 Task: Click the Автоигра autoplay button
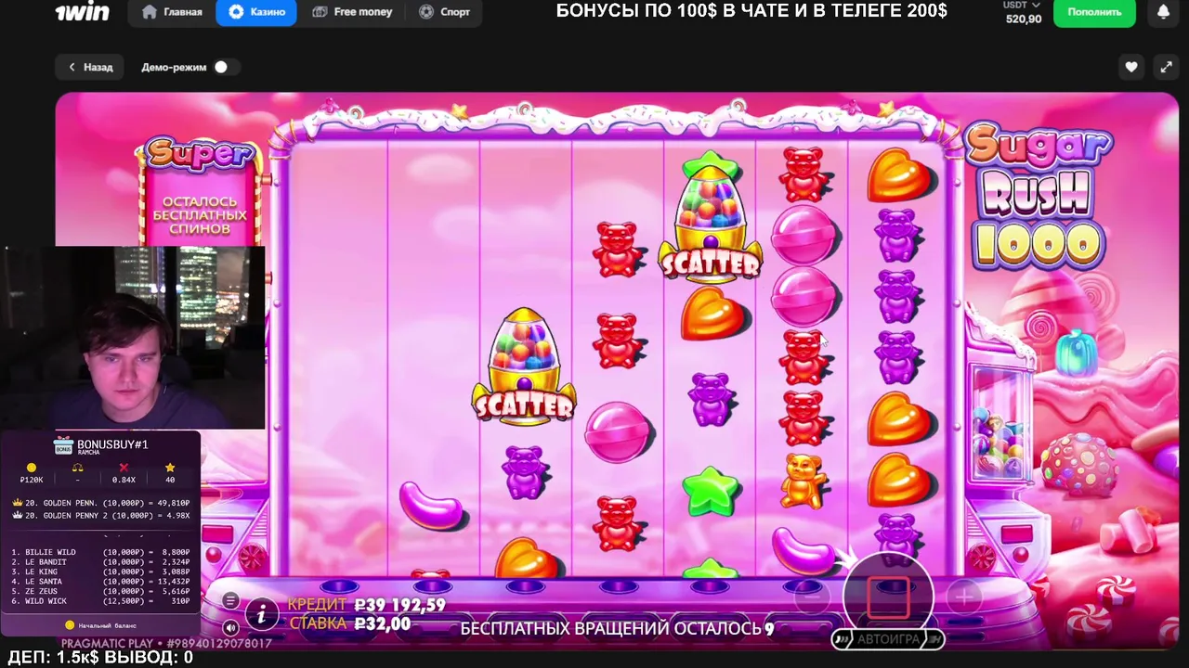pos(888,639)
